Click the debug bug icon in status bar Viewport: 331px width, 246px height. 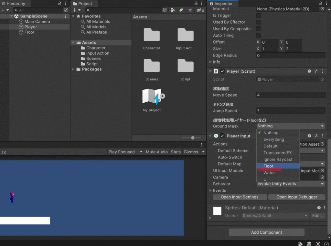300,244
